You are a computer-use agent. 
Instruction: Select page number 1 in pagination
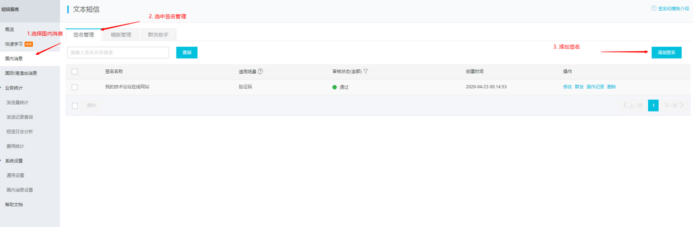pyautogui.click(x=653, y=105)
